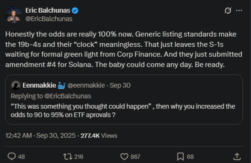Screen dimensions: 251x163
Task: Repost using the retweet arrows icon
Action: 67,157
